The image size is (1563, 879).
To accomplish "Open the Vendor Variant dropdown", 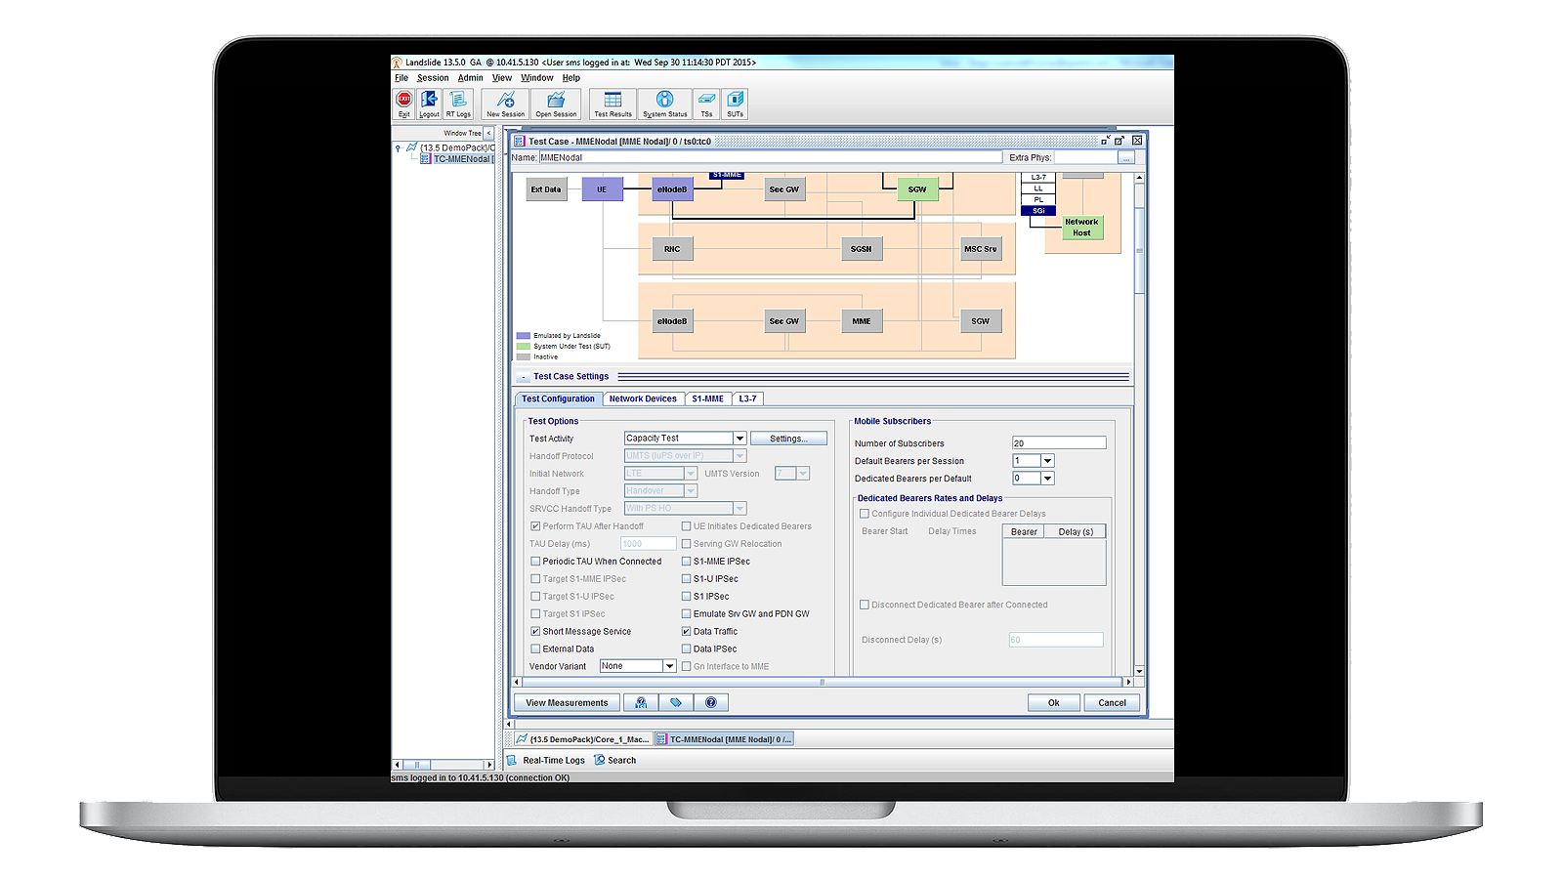I will [669, 666].
